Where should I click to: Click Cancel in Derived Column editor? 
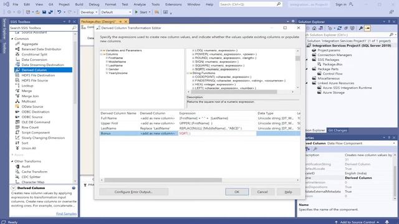pos(262,192)
